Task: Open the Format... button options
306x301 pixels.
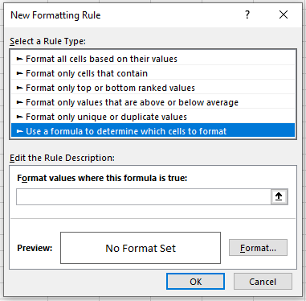Action: pos(258,248)
